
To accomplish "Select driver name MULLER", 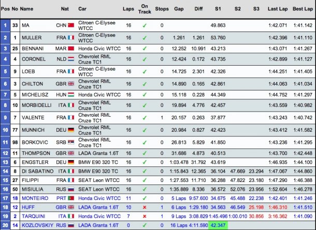I will pyautogui.click(x=32, y=38).
